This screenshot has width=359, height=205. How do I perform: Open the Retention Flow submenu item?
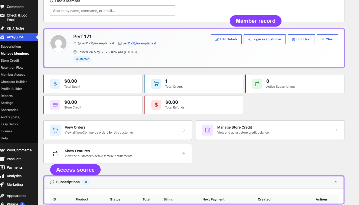click(12, 67)
